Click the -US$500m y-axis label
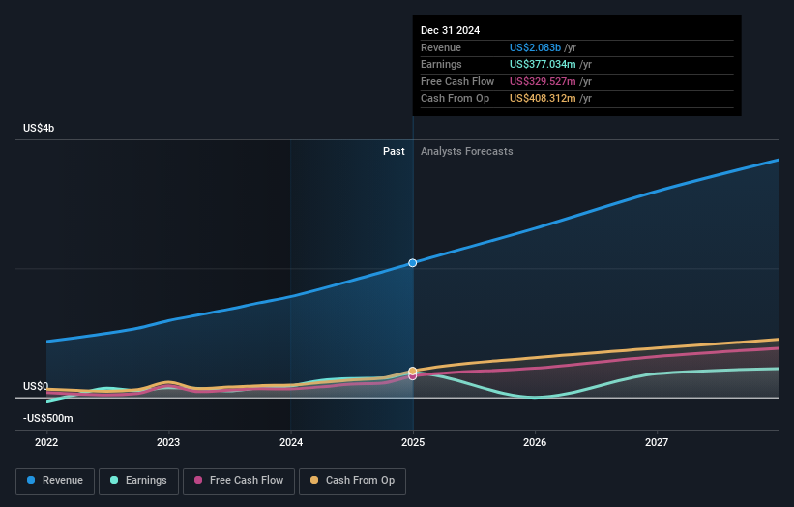The width and height of the screenshot is (794, 507). [x=48, y=418]
